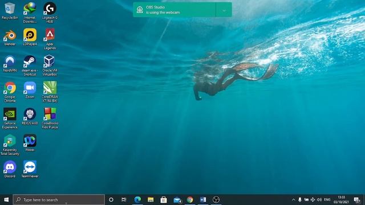Image resolution: width=365 pixels, height=205 pixels.
Task: Select the CorelDRAW X7 shortcut
Action: [50, 92]
